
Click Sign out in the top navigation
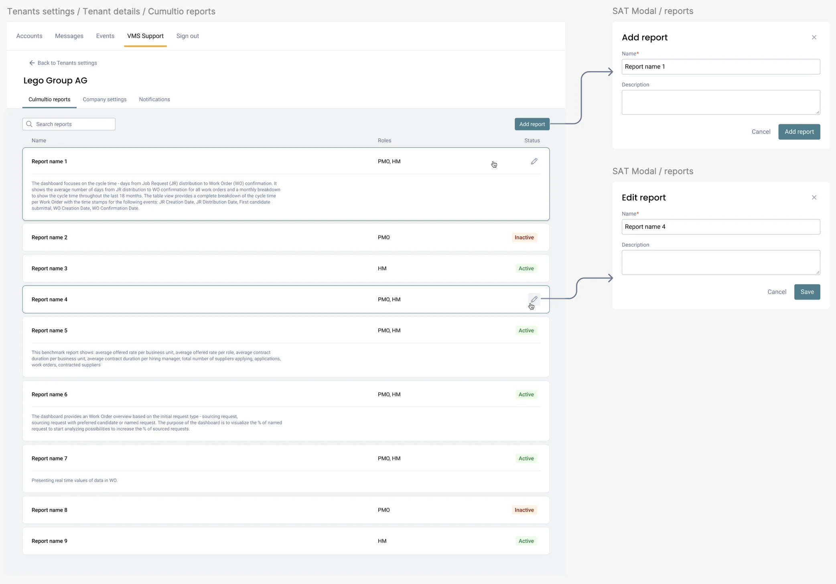(x=187, y=36)
